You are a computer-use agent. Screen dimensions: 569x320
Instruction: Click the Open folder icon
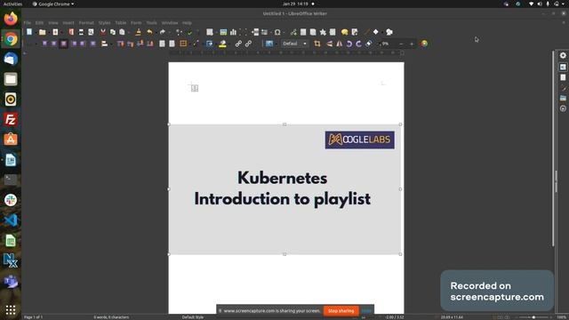[x=42, y=32]
